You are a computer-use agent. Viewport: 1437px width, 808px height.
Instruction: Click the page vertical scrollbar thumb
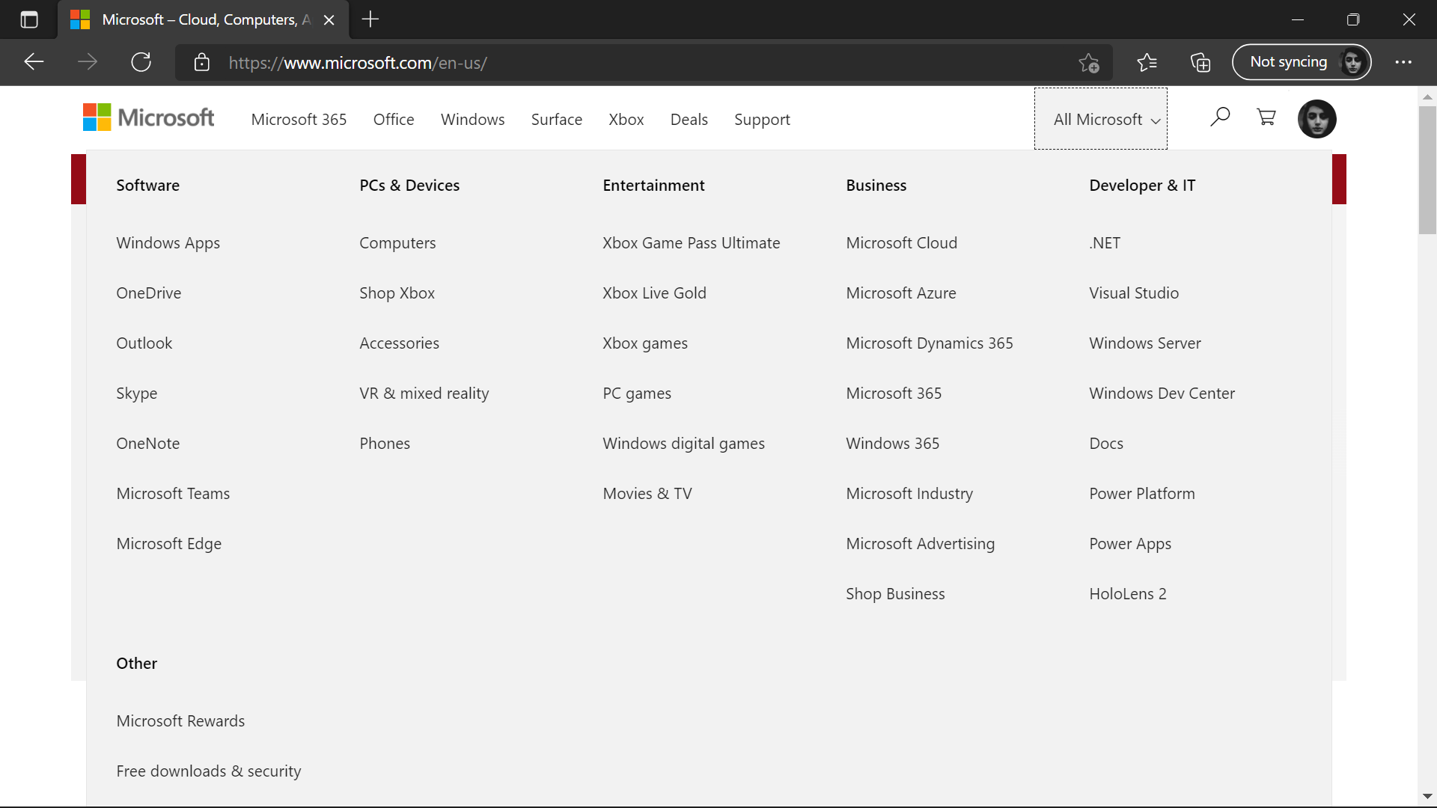1427,170
